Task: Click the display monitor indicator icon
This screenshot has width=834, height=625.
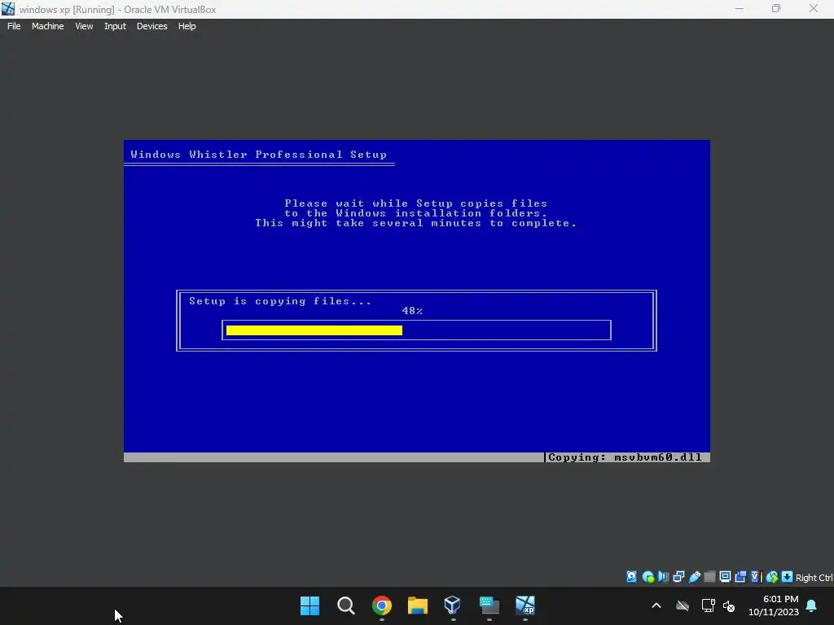Action: click(x=725, y=577)
